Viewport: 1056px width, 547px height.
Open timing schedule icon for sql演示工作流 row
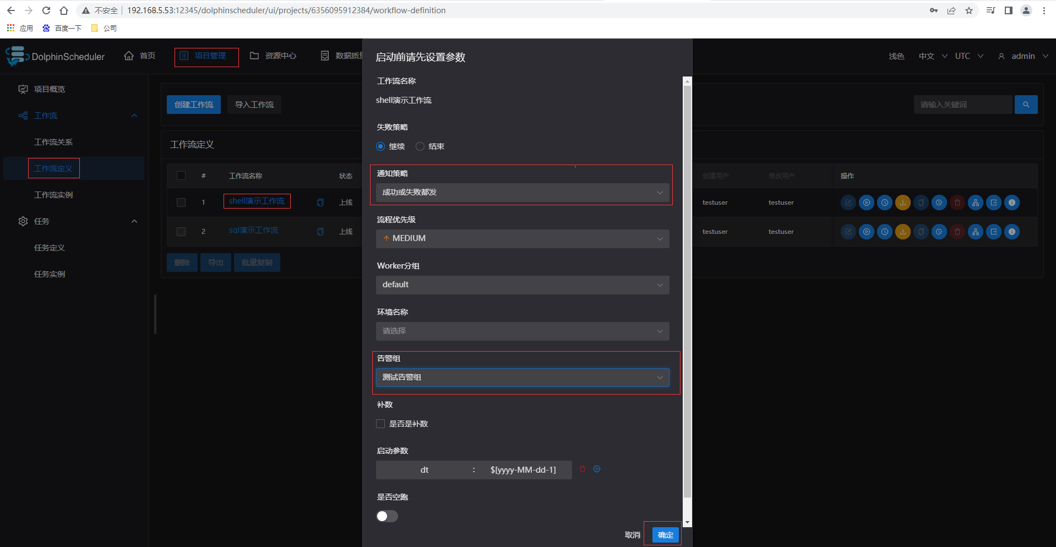point(885,232)
